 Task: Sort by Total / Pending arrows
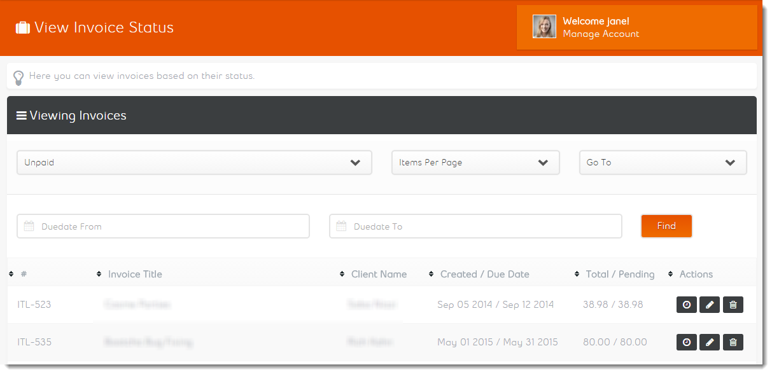tap(577, 274)
